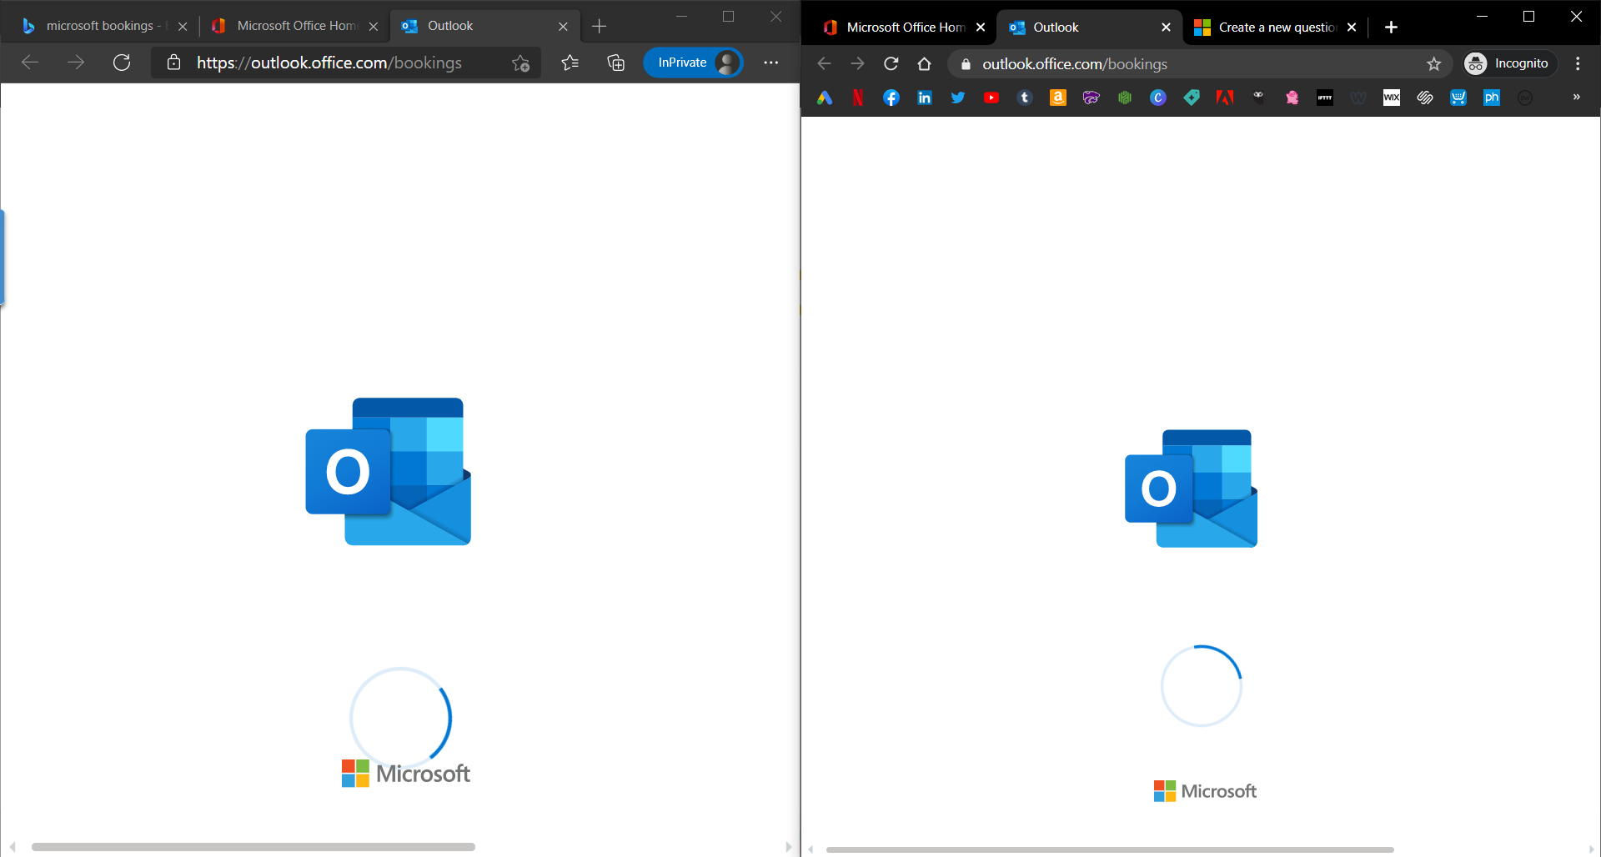Image resolution: width=1601 pixels, height=857 pixels.
Task: View site information lock icon in Edge
Action: coord(173,63)
